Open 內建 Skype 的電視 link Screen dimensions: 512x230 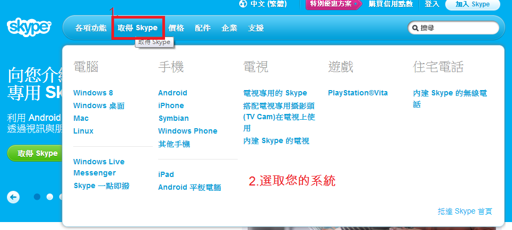tap(276, 140)
